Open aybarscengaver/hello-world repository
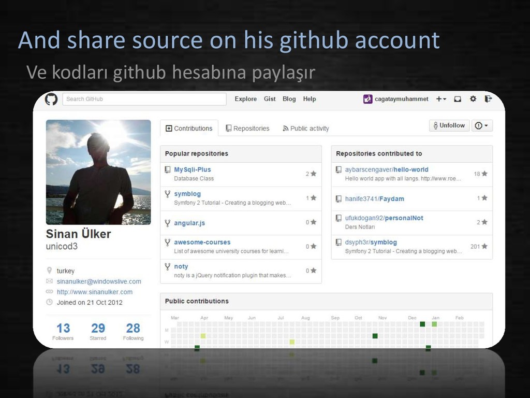Image resolution: width=530 pixels, height=398 pixels. point(386,169)
